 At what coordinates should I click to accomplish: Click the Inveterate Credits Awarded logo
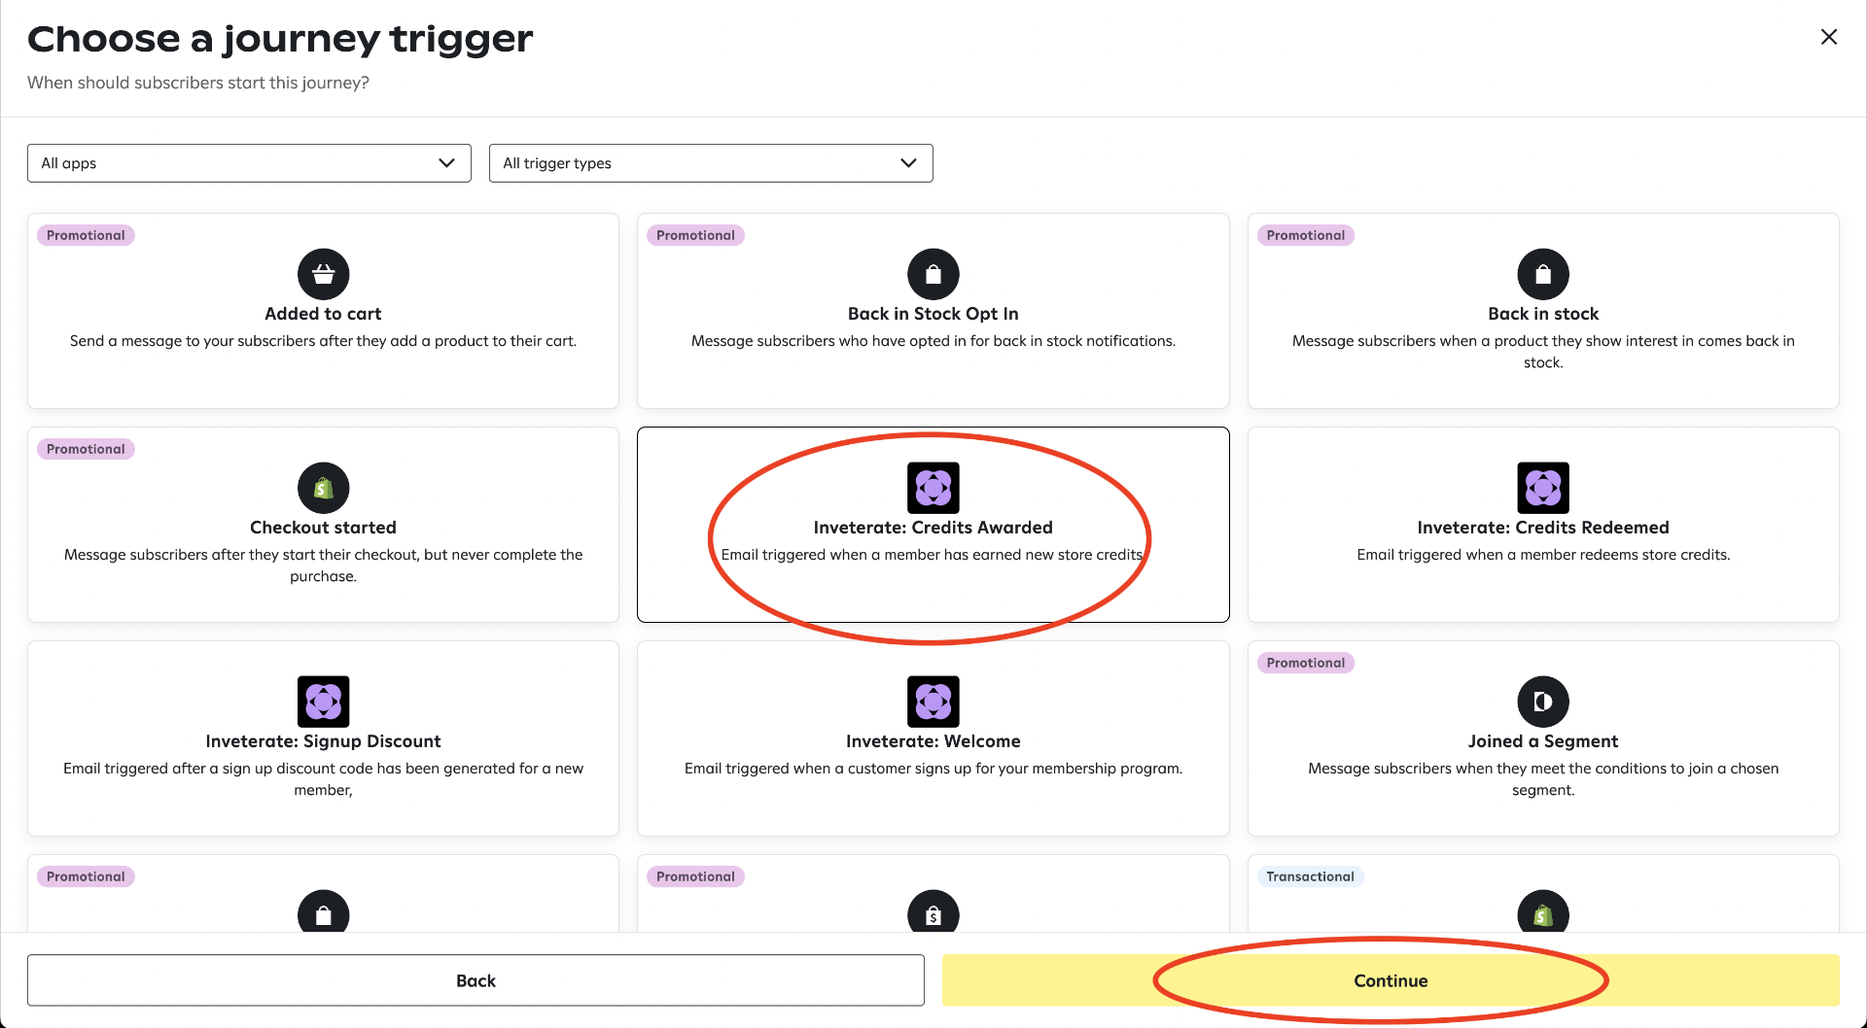click(933, 488)
